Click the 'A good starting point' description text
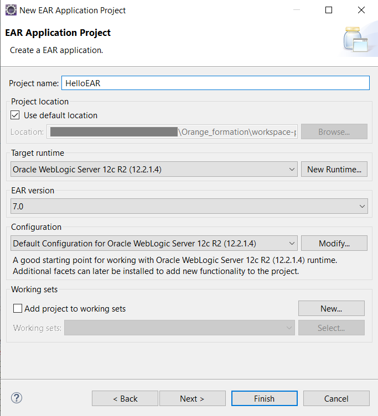This screenshot has height=416, width=378. [x=175, y=266]
